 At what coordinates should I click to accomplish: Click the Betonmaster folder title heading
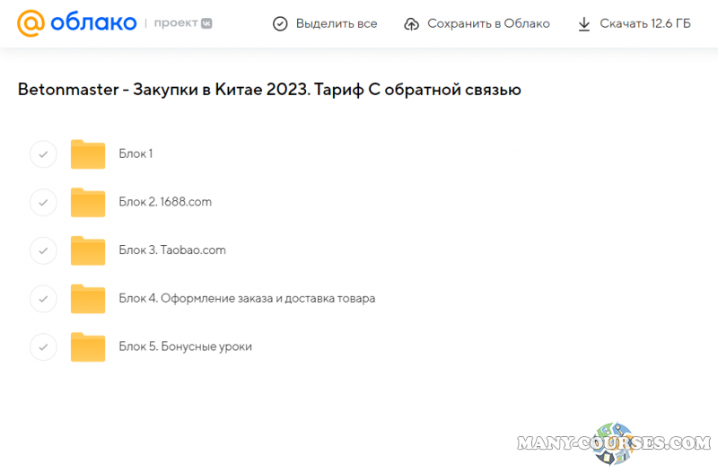[269, 90]
